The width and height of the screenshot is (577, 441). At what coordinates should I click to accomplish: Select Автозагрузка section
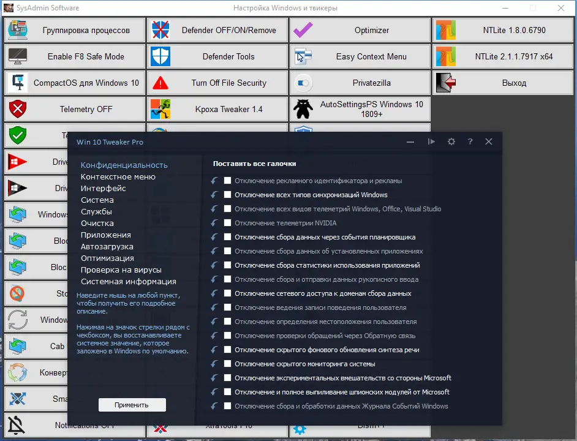coord(107,247)
